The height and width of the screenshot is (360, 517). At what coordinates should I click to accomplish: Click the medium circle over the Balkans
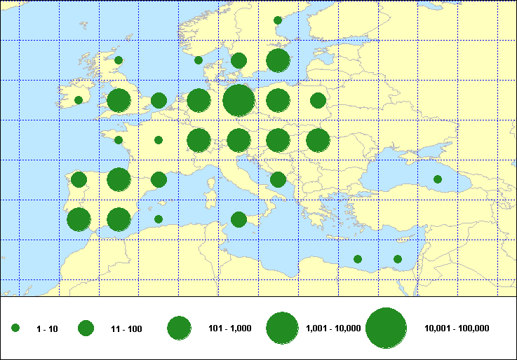(278, 180)
